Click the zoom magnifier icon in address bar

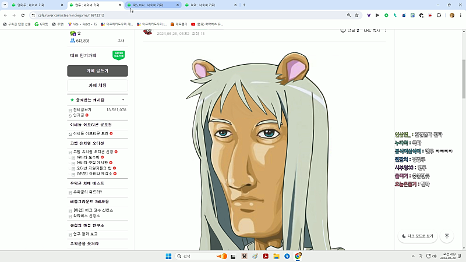(348, 15)
